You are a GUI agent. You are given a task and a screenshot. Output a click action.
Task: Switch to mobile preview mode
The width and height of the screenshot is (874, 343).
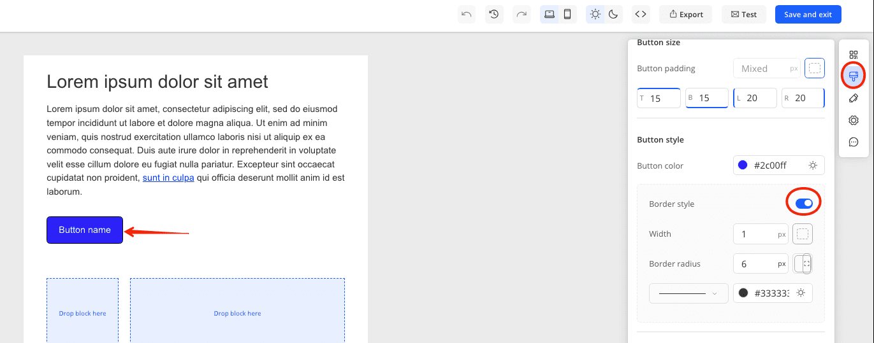coord(567,14)
